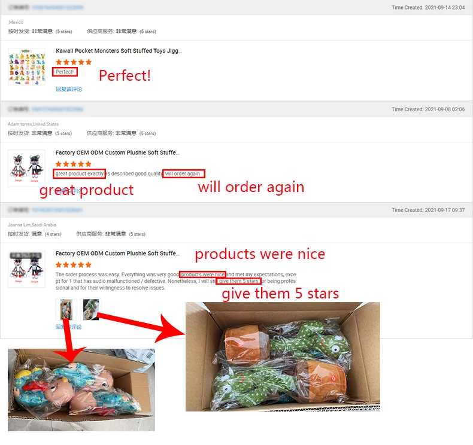Click the highlighted 'will order again' review text
The image size is (473, 445).
pos(184,174)
